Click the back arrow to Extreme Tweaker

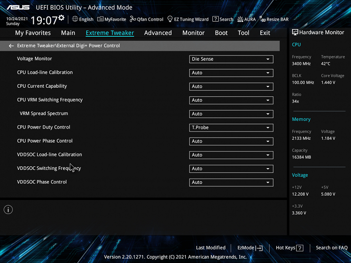coord(11,46)
